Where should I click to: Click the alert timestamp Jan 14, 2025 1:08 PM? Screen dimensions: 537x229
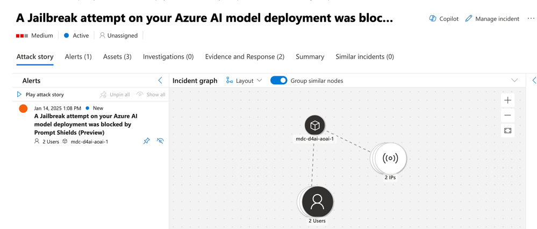coord(58,108)
